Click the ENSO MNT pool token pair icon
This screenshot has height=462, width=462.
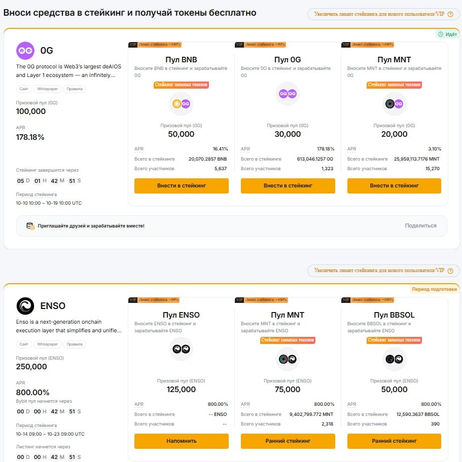tap(288, 360)
